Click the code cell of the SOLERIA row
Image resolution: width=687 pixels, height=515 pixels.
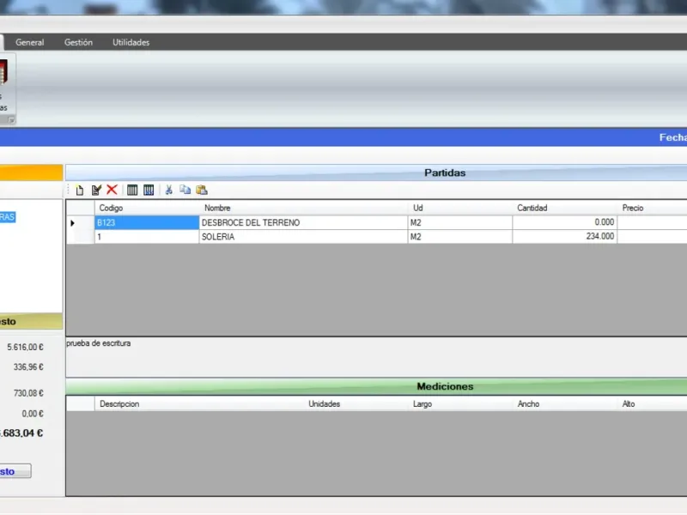pos(147,237)
